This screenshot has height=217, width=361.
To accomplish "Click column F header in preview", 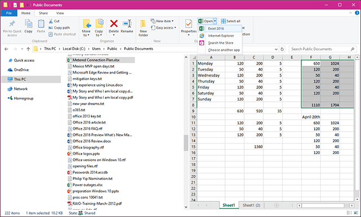I will pyautogui.click(x=311, y=57).
